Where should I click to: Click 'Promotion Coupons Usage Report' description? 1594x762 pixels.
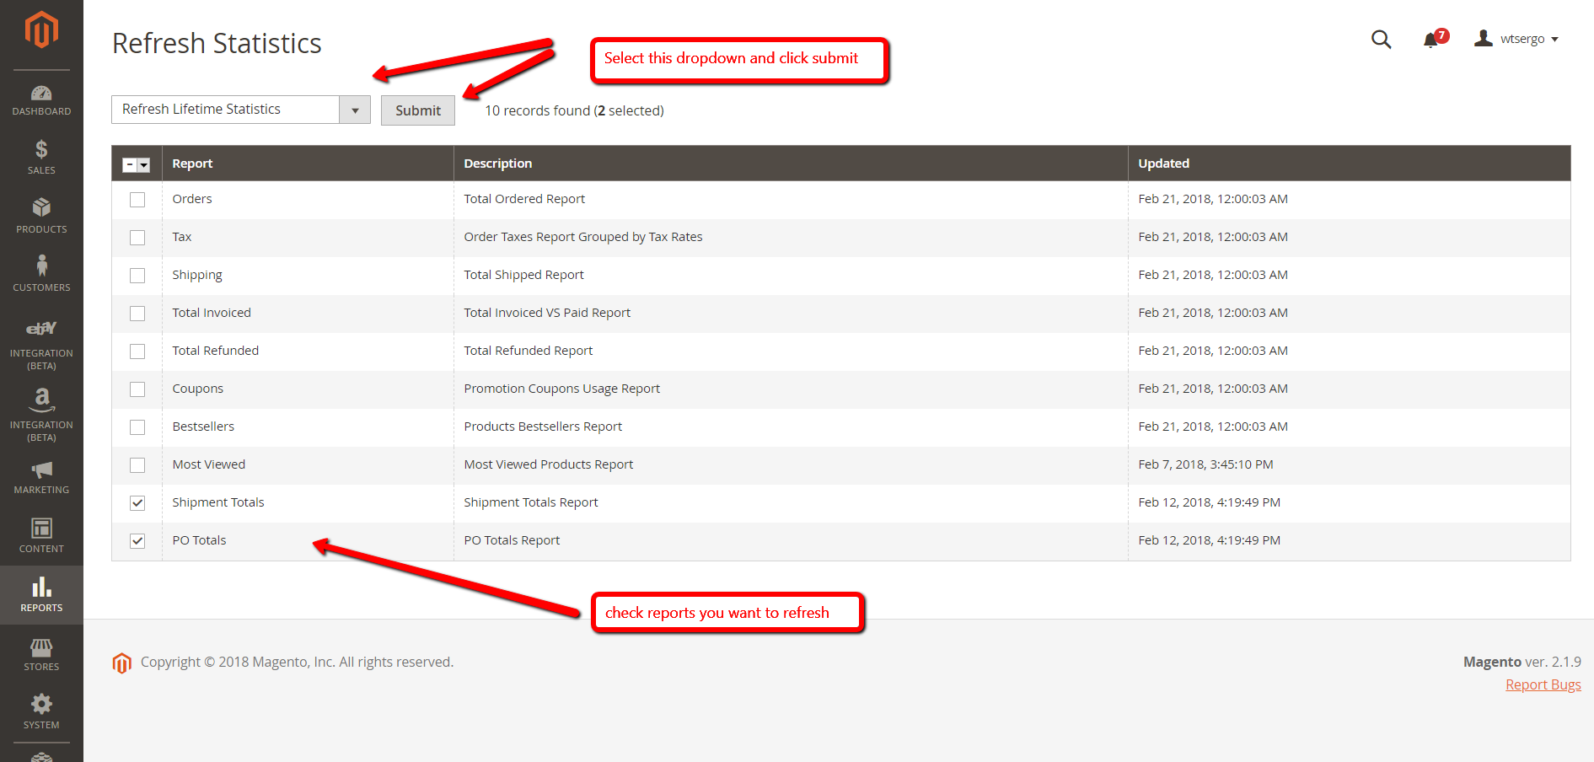tap(562, 389)
